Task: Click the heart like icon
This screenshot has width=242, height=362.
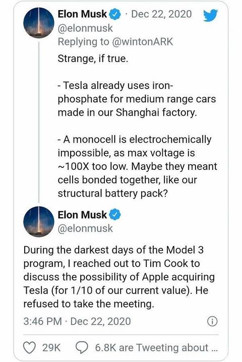Action: tap(30, 347)
